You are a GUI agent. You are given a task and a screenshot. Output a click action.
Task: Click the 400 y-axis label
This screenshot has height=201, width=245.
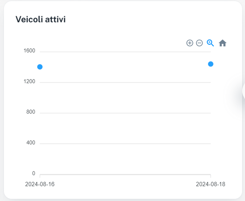(31, 143)
